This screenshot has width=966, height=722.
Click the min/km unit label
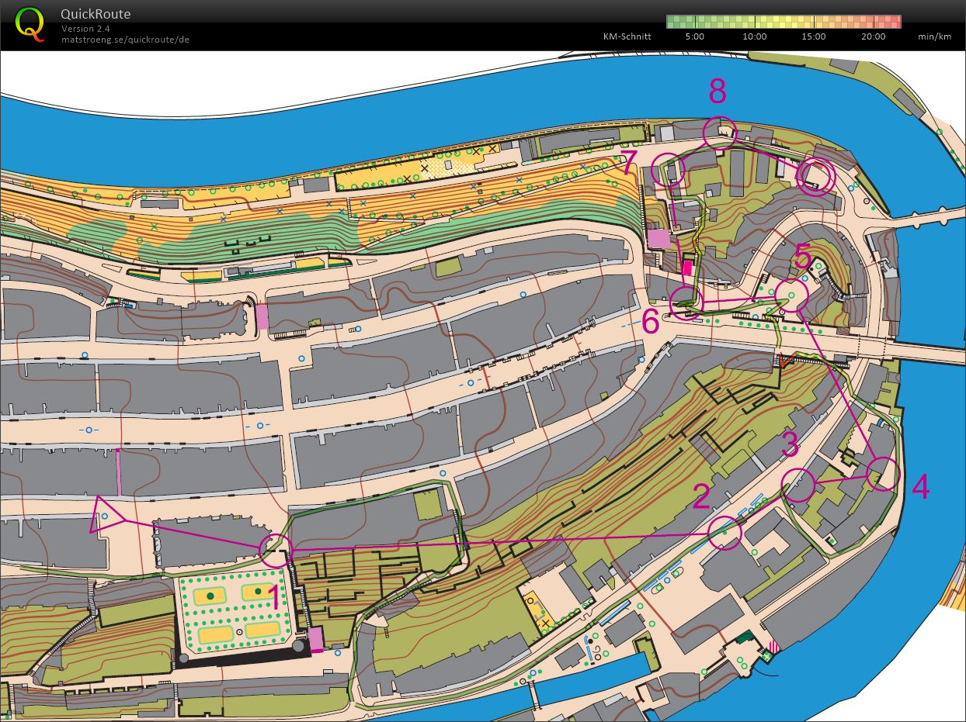[x=934, y=36]
